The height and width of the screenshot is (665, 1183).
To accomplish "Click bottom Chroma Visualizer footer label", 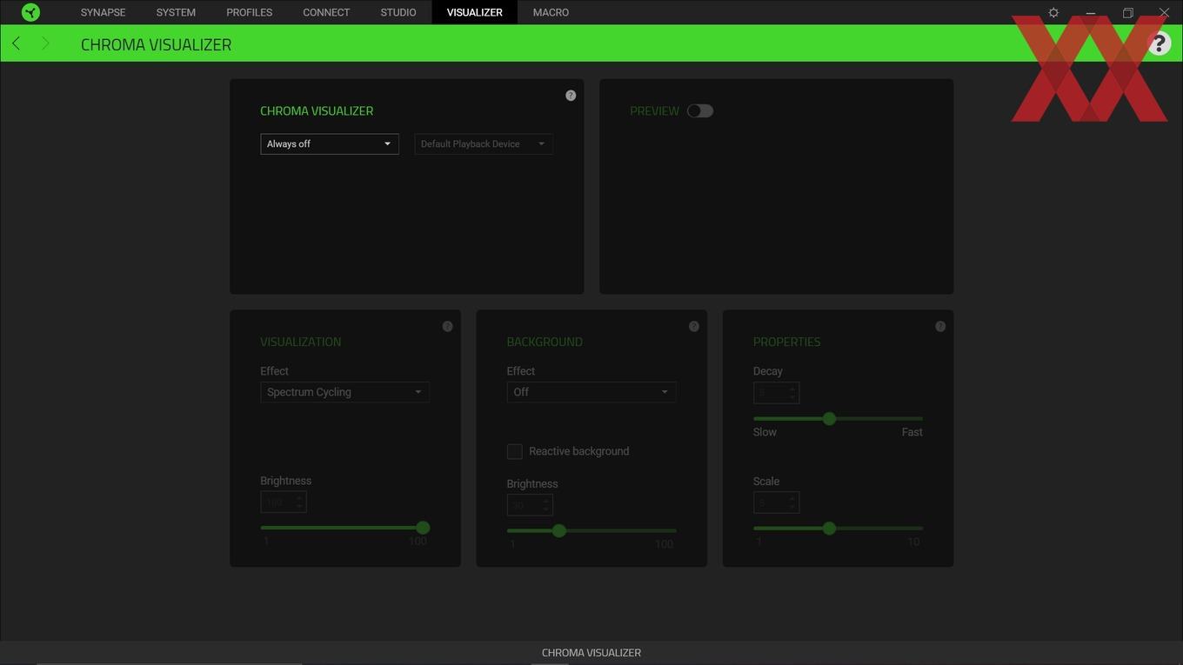I will tap(591, 653).
